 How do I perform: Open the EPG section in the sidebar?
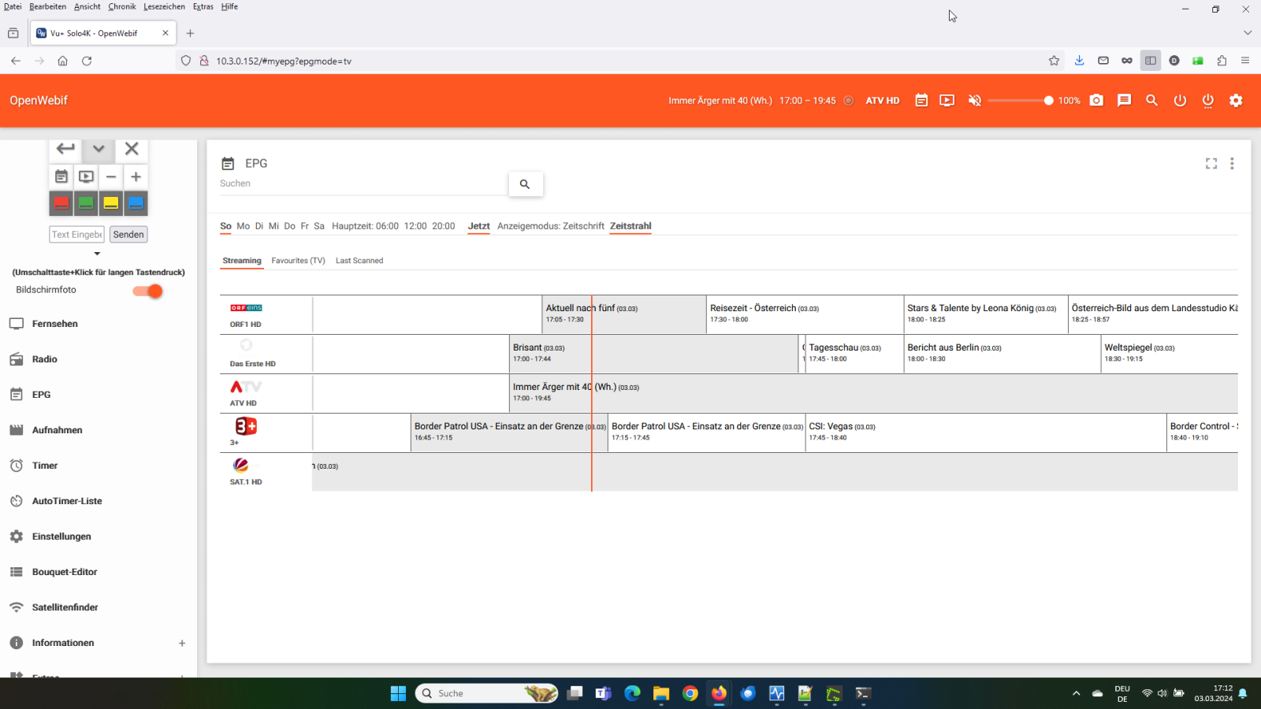click(41, 394)
